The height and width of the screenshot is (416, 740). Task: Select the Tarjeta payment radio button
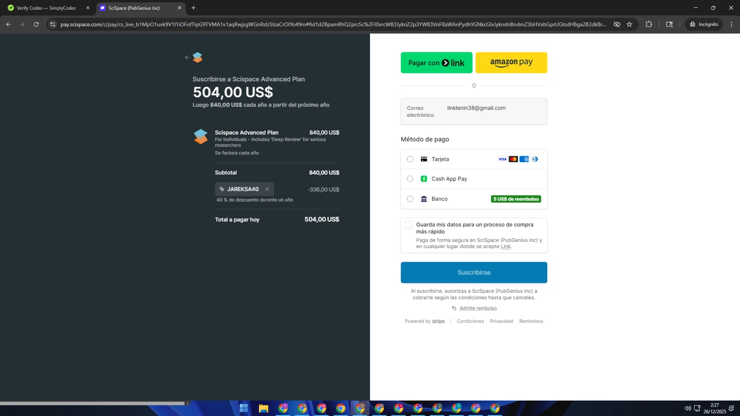(410, 159)
